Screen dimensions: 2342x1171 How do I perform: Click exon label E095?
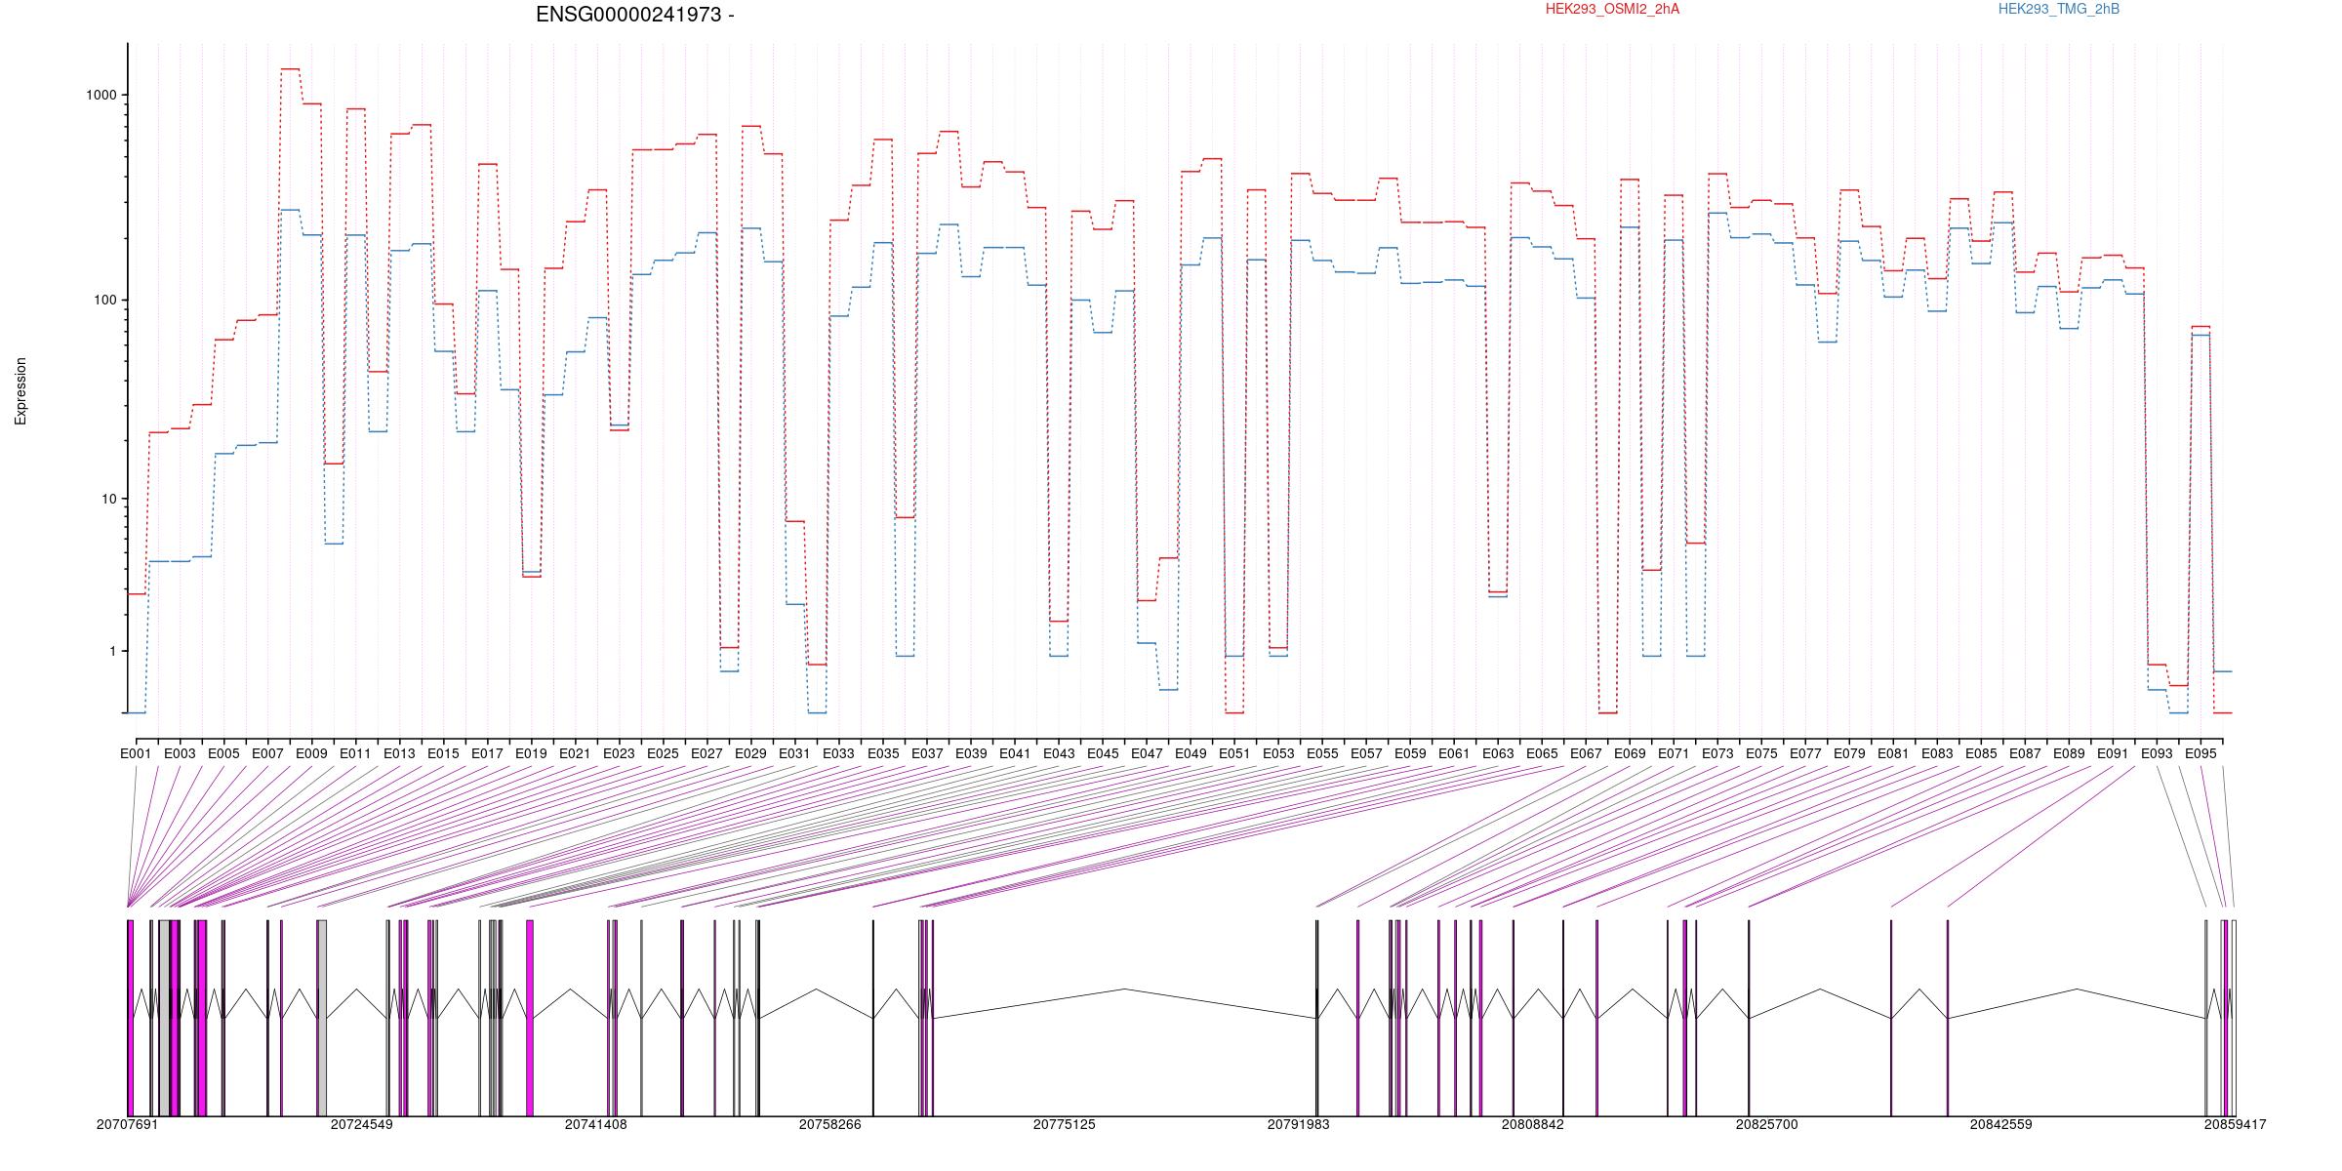(2201, 753)
